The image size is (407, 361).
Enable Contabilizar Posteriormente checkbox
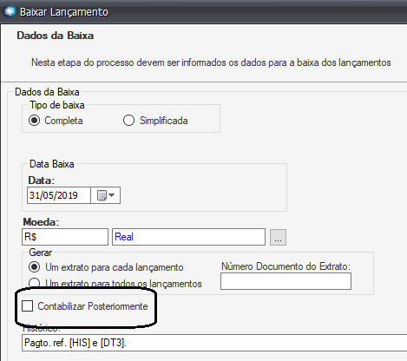[27, 305]
